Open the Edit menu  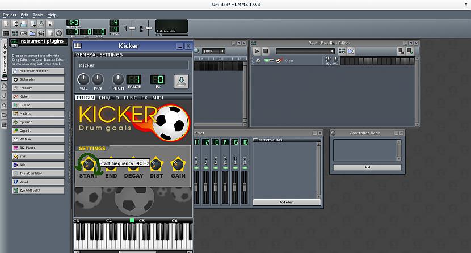click(24, 15)
